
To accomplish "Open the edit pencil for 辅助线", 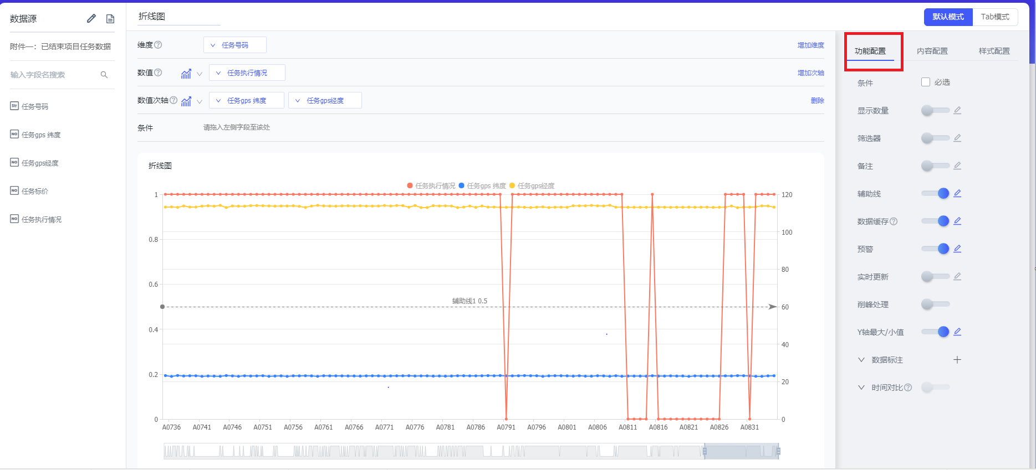I will [x=957, y=193].
